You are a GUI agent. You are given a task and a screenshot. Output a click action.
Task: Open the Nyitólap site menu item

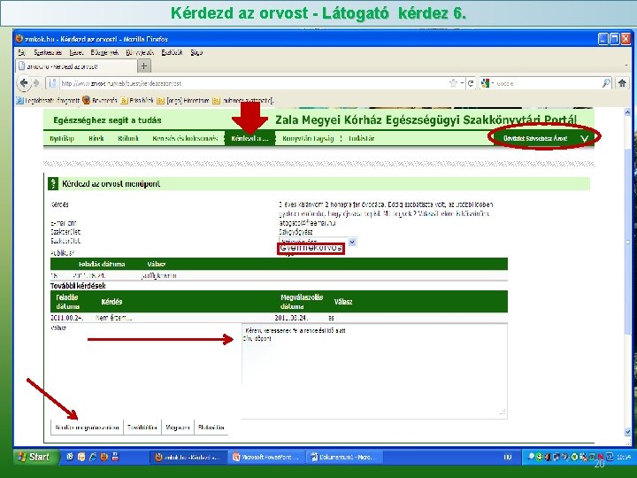62,139
